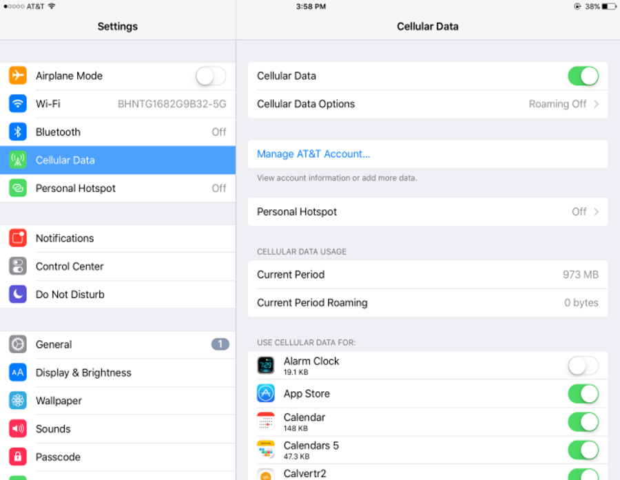Tap the Personal Hotspot row label
620x480 pixels.
(296, 211)
